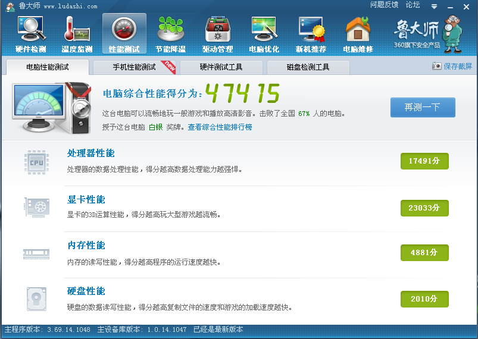Screen dimensions: 478x339
Task: Click the CPU chip icon
Action: tap(36, 162)
